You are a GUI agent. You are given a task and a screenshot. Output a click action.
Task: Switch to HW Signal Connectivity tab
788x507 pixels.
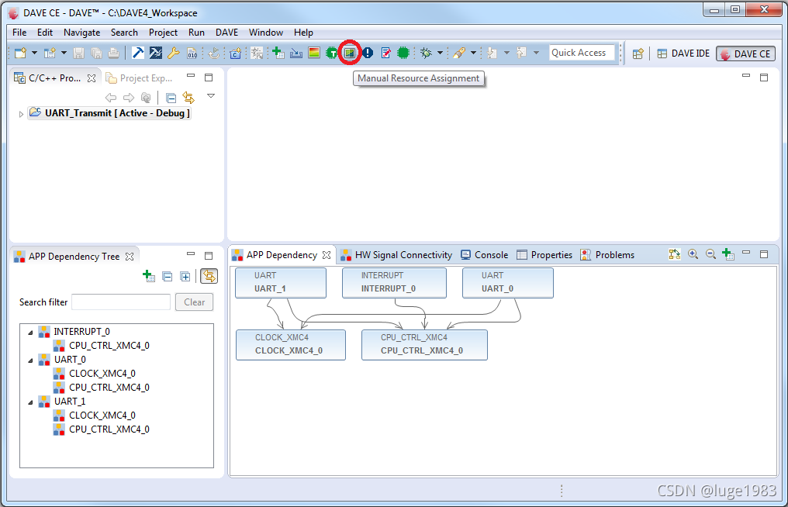pos(396,255)
